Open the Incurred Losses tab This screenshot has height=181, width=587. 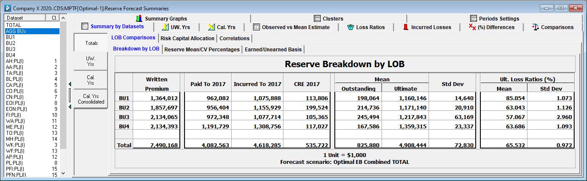click(427, 27)
